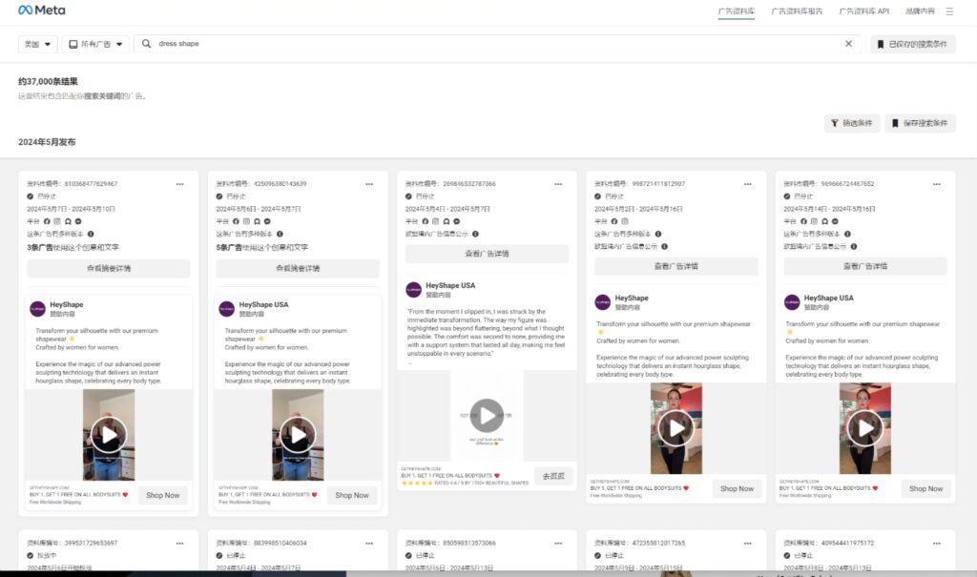Viewport: 977px width, 577px height.
Task: Focus the 'dress shape' search field
Action: [x=497, y=44]
